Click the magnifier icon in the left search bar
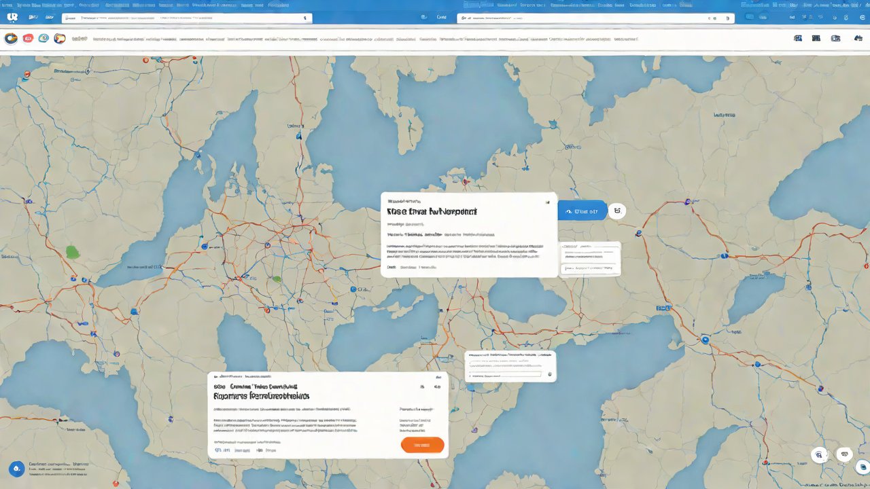870x489 pixels. (x=71, y=18)
